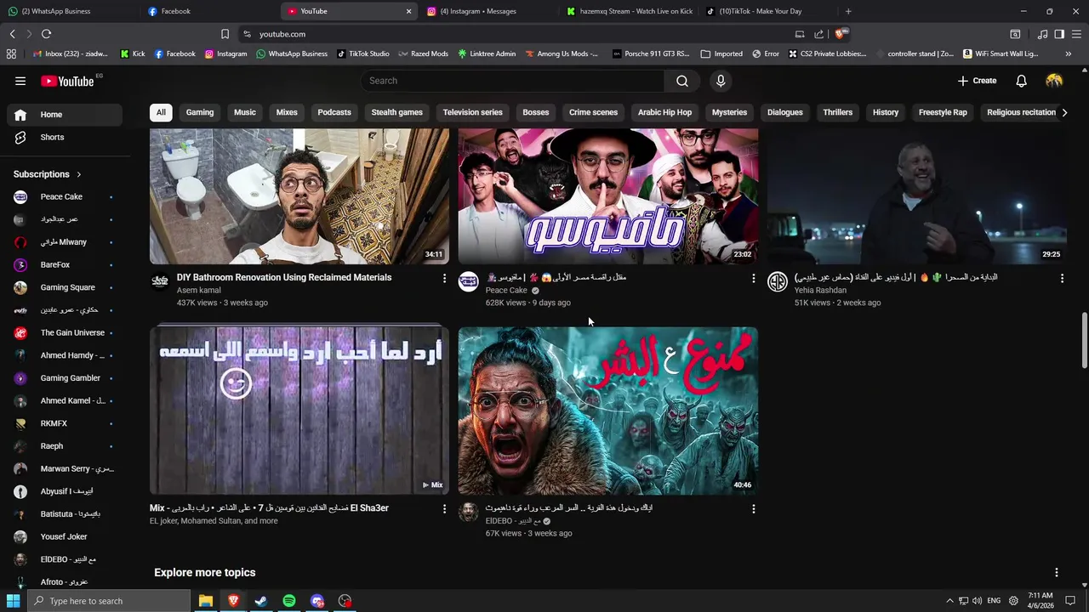Open the El Sha3er Mix thumbnail

[x=299, y=411]
